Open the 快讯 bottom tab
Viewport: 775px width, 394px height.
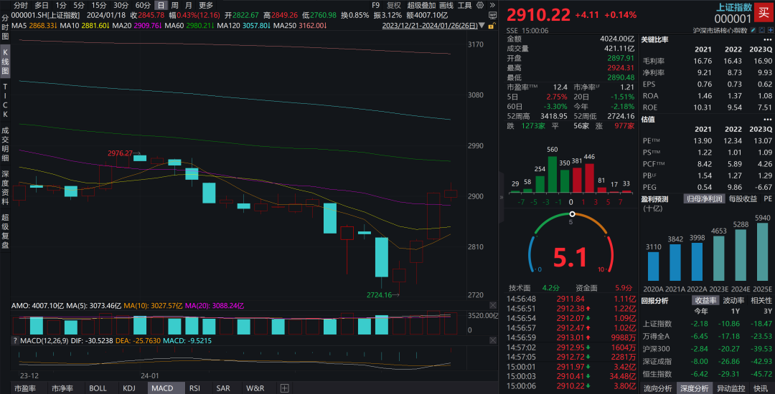[x=761, y=388]
